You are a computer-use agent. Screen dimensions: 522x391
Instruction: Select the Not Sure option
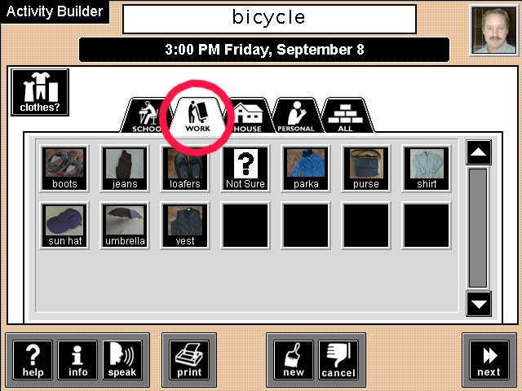pyautogui.click(x=246, y=169)
